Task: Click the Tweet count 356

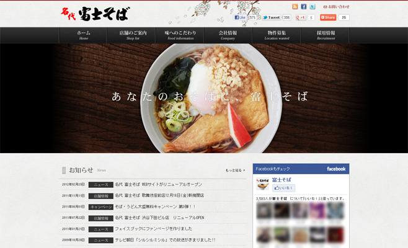Action: tap(286, 17)
